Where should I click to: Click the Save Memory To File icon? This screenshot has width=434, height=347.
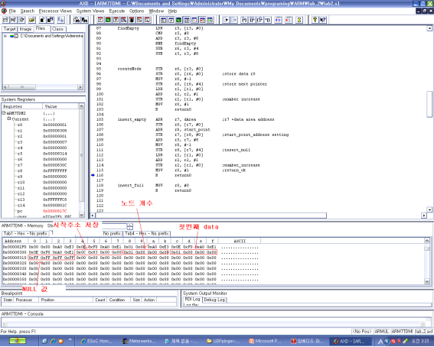50,20
